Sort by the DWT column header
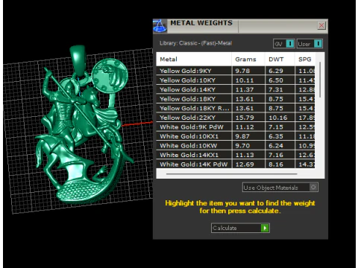 280,60
